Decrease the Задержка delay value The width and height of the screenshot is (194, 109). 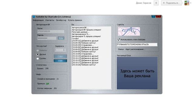[x=64, y=51]
